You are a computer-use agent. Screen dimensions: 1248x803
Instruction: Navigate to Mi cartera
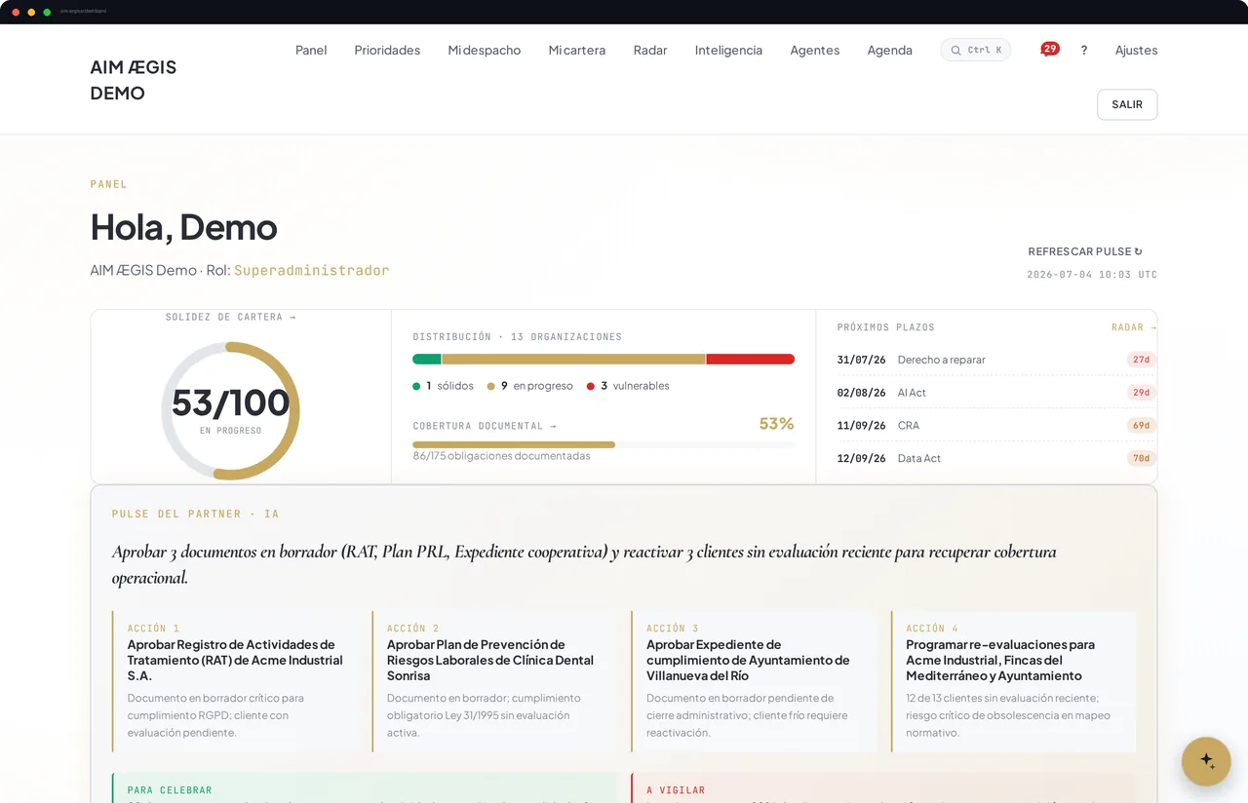[577, 50]
